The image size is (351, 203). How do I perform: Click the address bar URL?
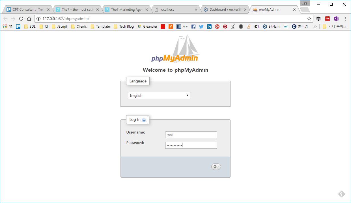(x=66, y=19)
